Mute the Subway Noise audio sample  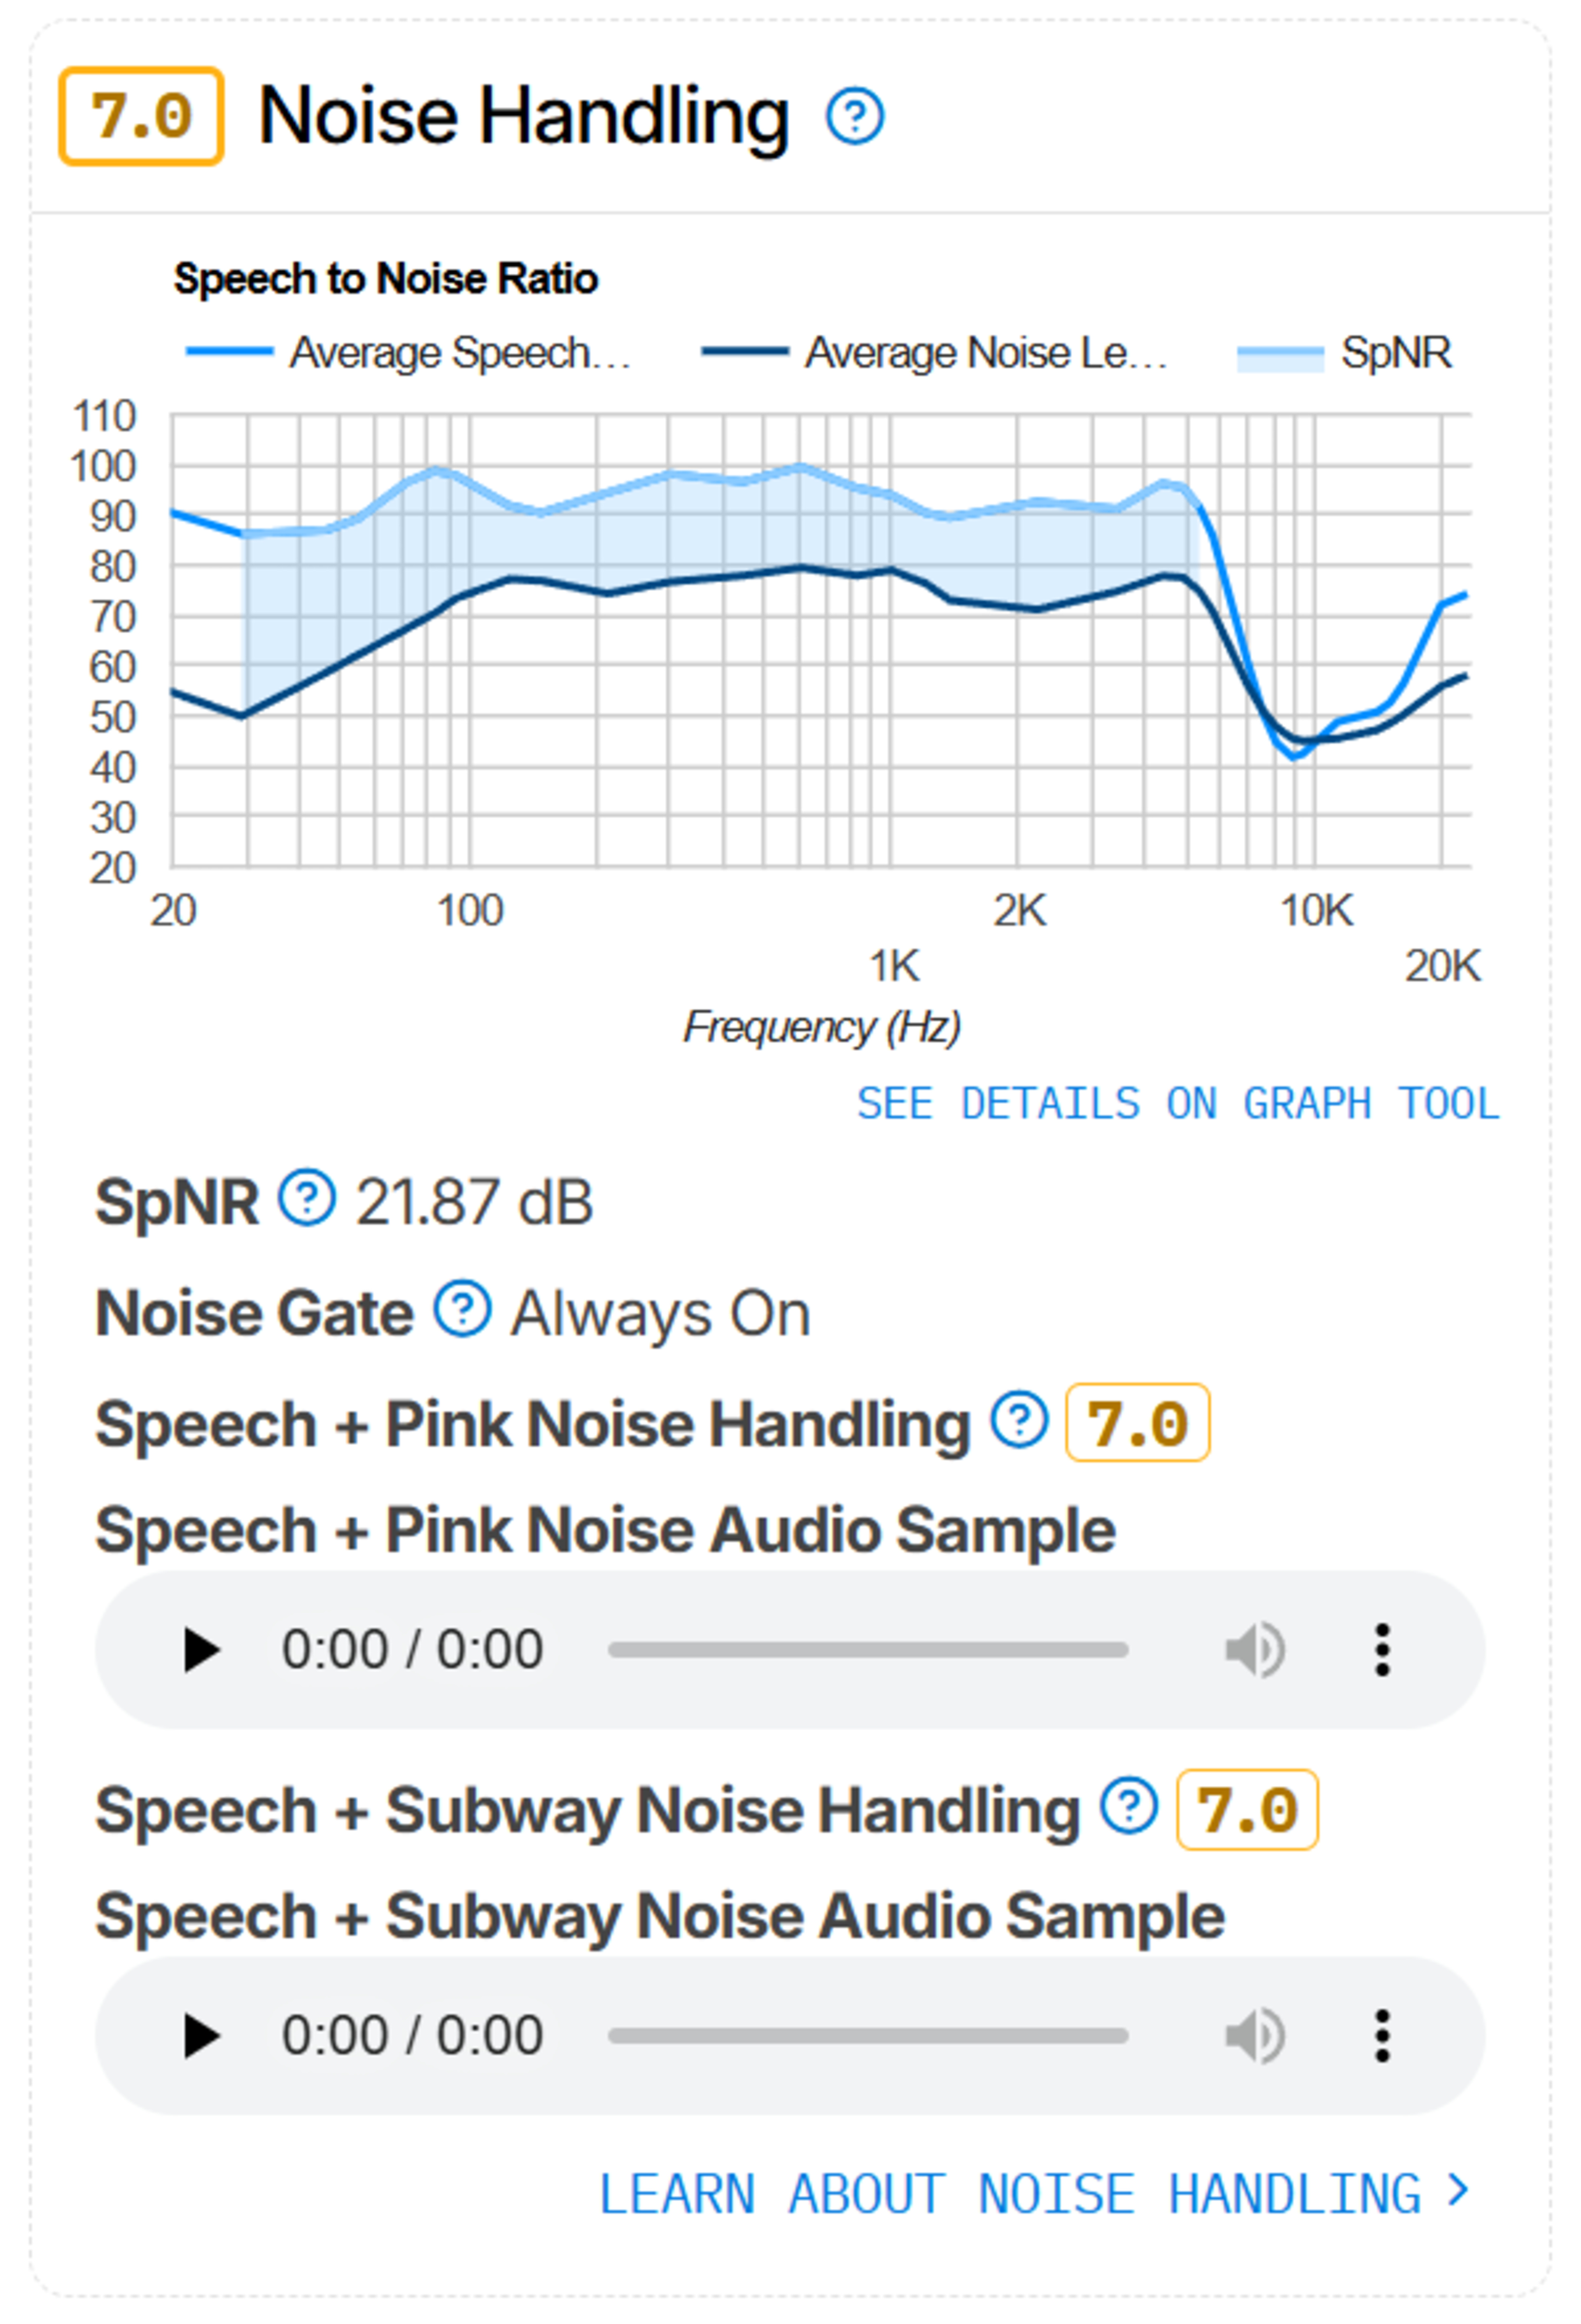point(1255,2037)
